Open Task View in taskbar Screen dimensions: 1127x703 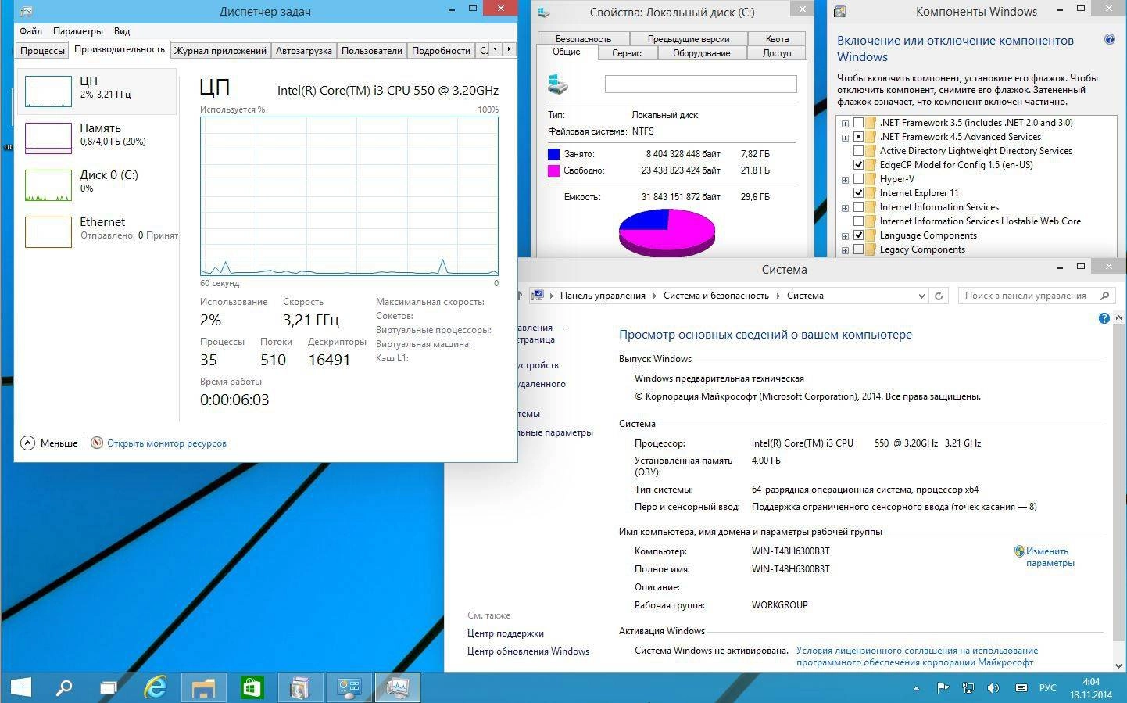click(x=109, y=687)
